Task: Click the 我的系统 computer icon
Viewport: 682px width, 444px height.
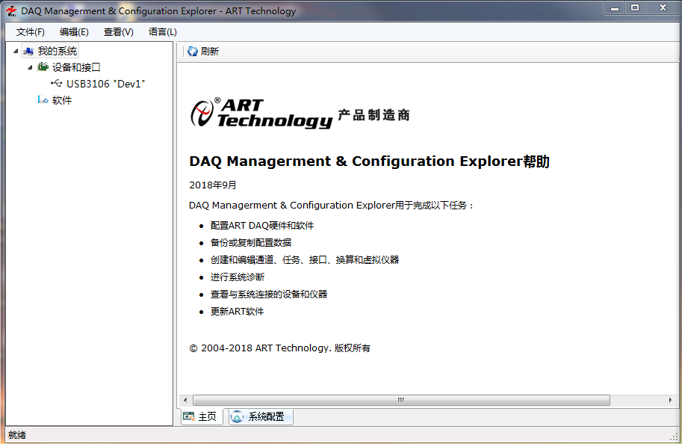Action: click(x=28, y=51)
